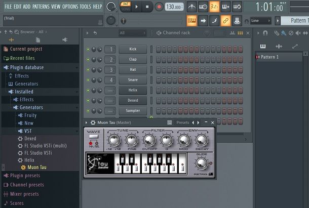Toggle the Muon Tau RETRIG switch
Viewport: 309px width, 208px height.
(211, 174)
